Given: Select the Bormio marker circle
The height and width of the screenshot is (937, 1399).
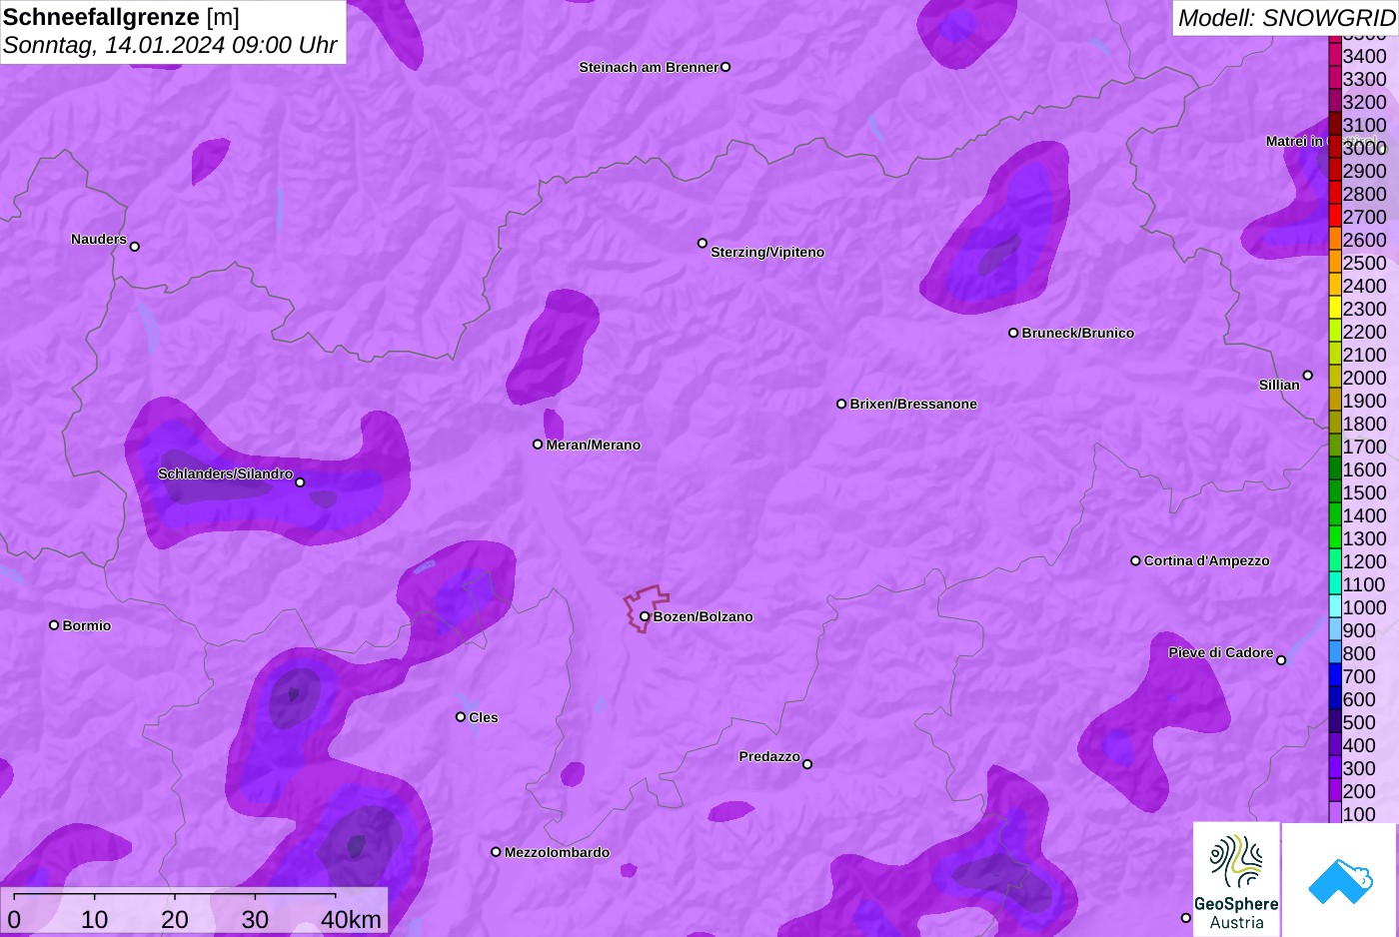Looking at the screenshot, I should coord(54,625).
